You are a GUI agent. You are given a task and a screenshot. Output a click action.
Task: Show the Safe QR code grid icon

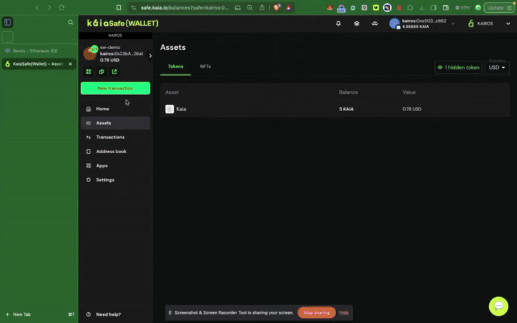coord(89,72)
